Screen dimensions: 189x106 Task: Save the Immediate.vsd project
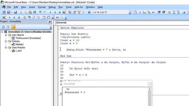click(15, 12)
